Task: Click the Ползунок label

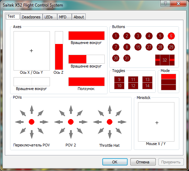Action: (86, 89)
